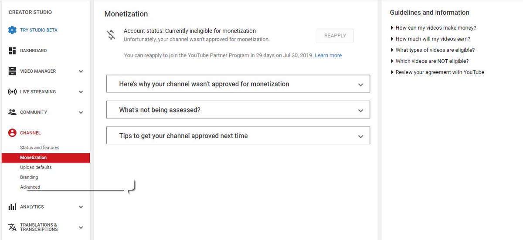The height and width of the screenshot is (240, 523).
Task: Click the Channel section label
Action: pyautogui.click(x=30, y=133)
